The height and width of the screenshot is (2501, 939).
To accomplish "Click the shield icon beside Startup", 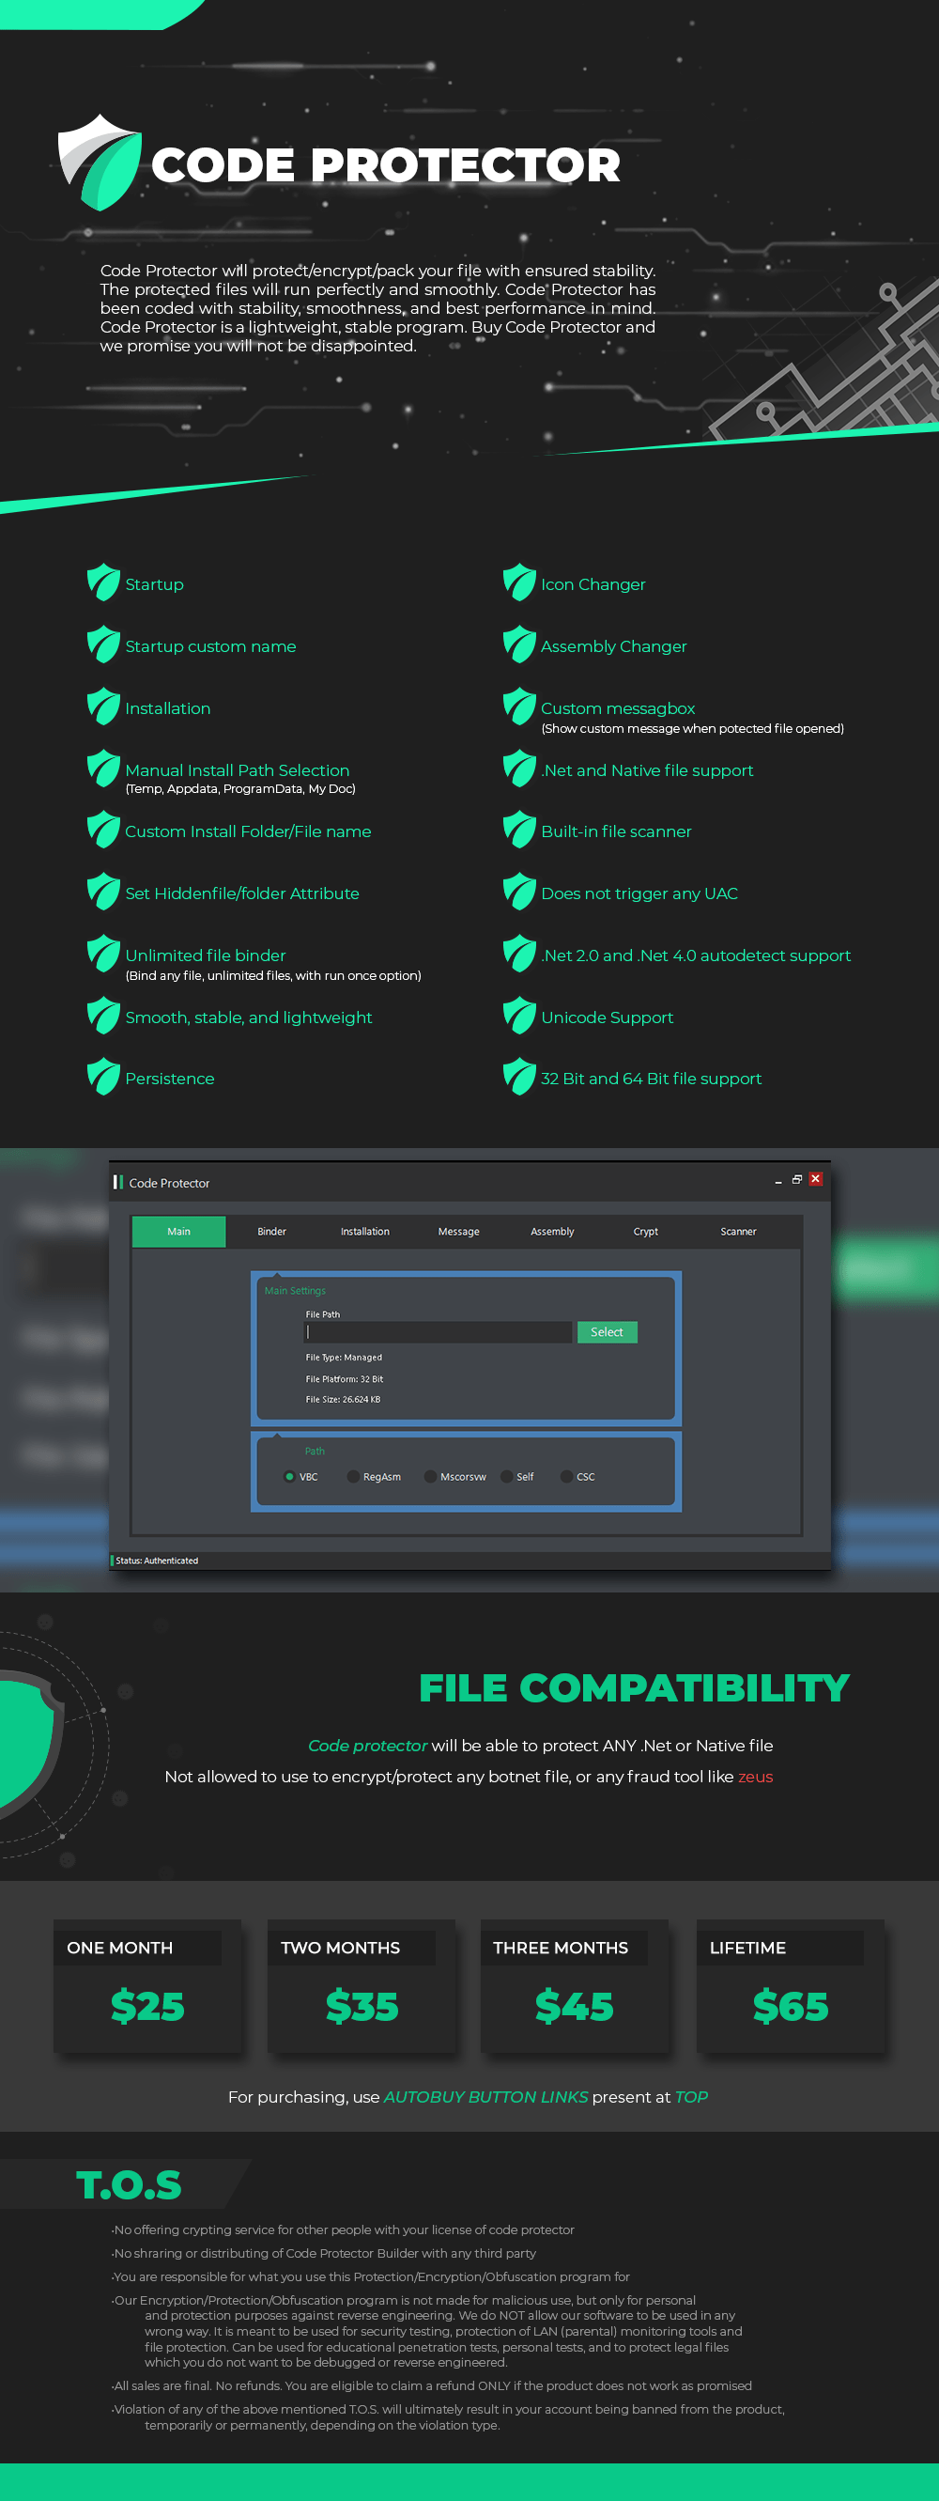I will [x=104, y=583].
